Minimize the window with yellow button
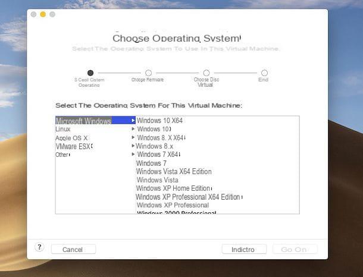 (x=43, y=14)
